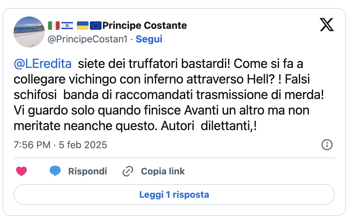
Task: Click the blue reply bubble icon
Action: coord(55,171)
